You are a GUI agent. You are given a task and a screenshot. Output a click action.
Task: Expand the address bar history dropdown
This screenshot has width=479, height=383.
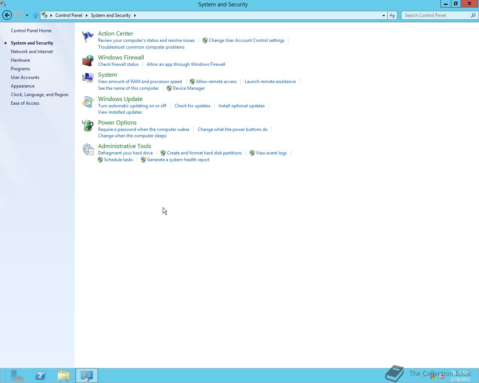coord(384,15)
